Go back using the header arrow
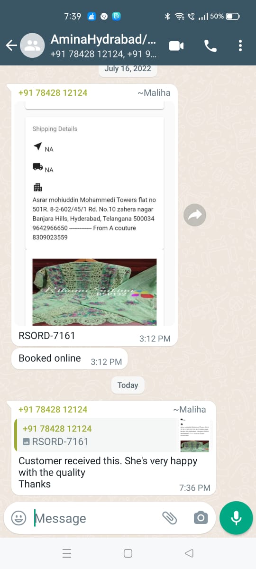The width and height of the screenshot is (256, 569). (x=11, y=46)
